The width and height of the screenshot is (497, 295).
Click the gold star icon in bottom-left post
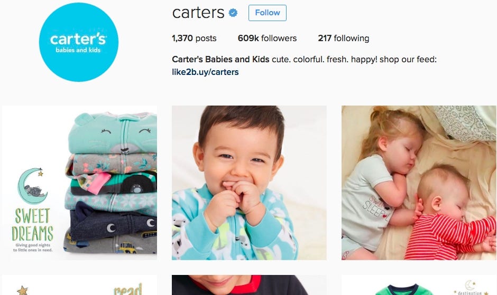tap(22, 290)
